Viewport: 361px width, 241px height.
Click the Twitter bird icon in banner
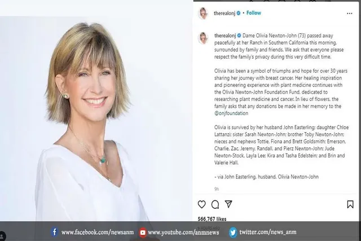(x=233, y=232)
